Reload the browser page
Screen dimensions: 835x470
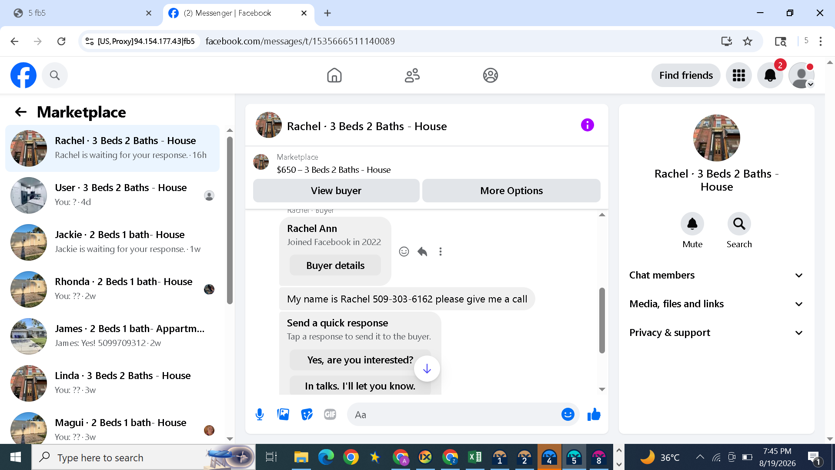(x=61, y=41)
